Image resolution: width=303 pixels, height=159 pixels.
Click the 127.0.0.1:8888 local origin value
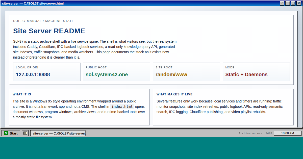[x=33, y=74]
